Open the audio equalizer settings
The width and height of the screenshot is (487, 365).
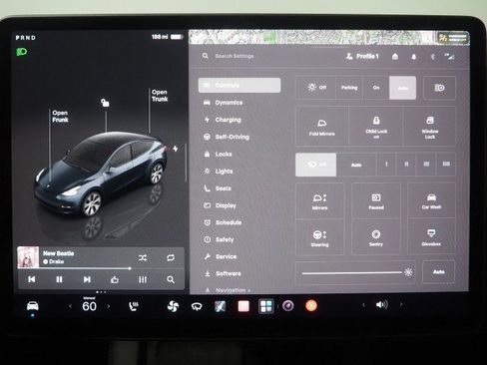coord(143,279)
